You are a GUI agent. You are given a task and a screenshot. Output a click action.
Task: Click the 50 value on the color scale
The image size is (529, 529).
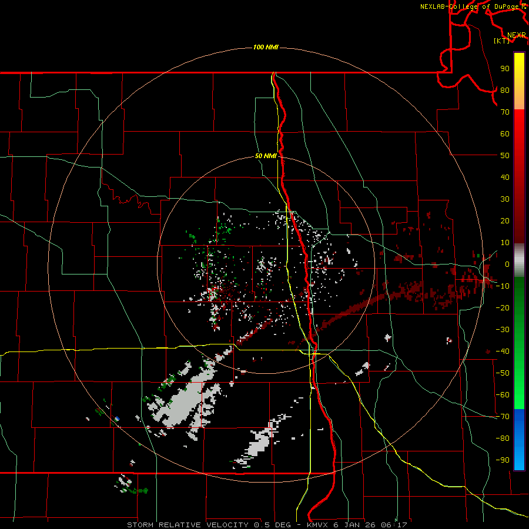505,156
